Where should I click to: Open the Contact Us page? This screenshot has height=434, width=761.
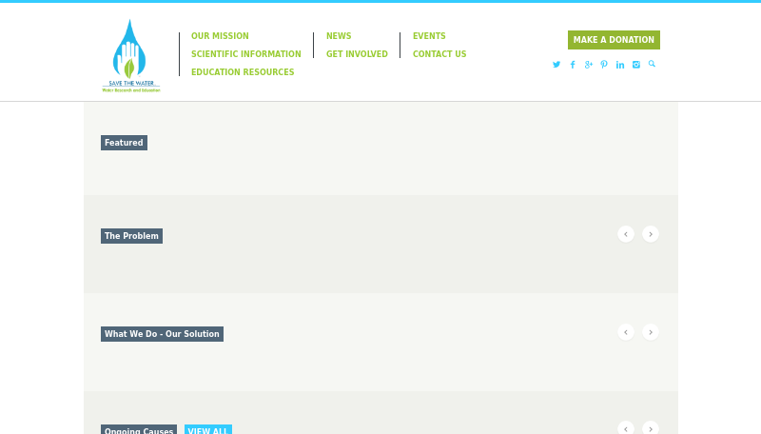[x=439, y=54]
